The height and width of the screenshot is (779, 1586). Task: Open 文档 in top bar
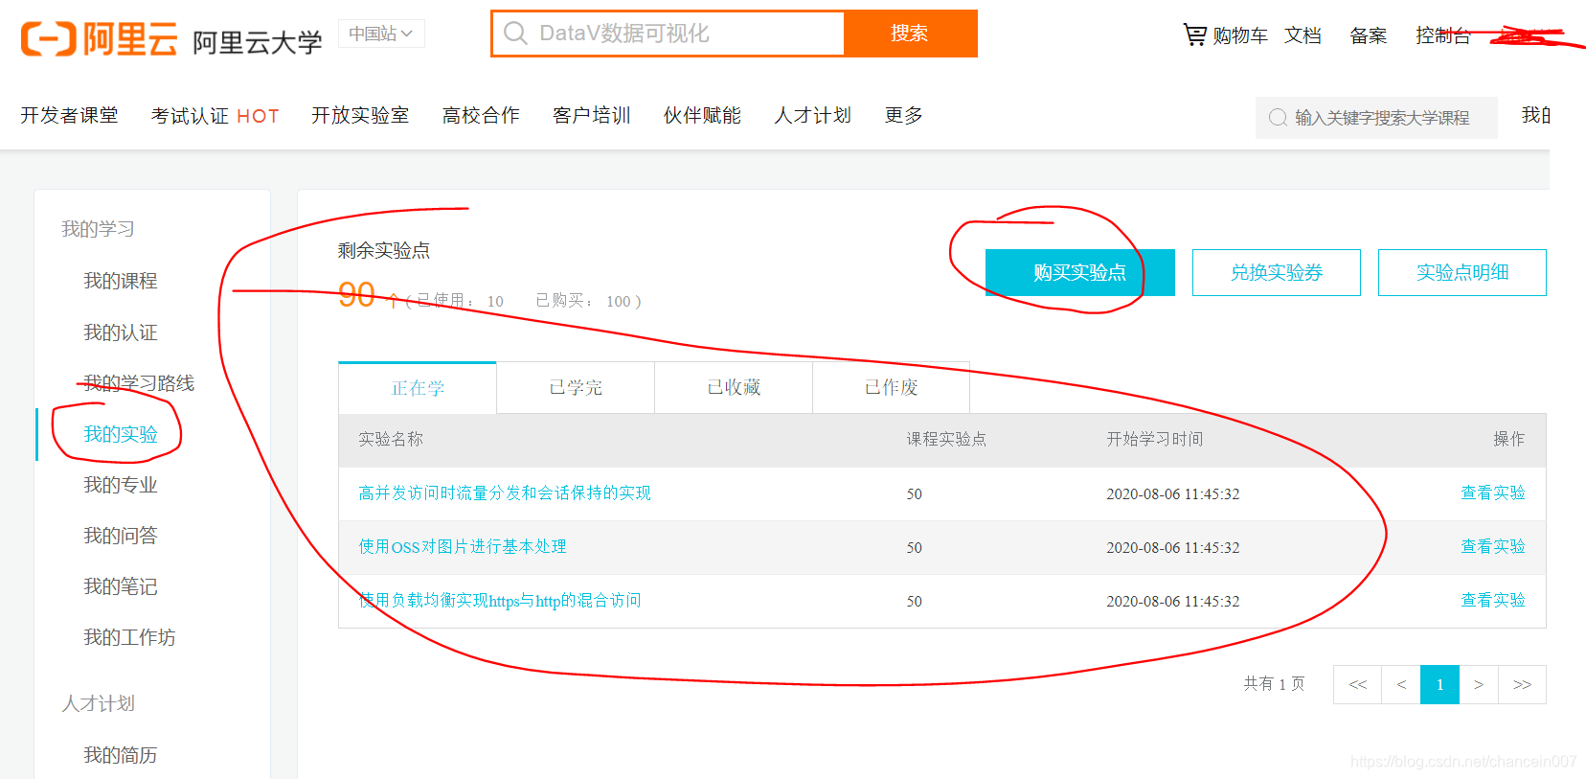1303,35
